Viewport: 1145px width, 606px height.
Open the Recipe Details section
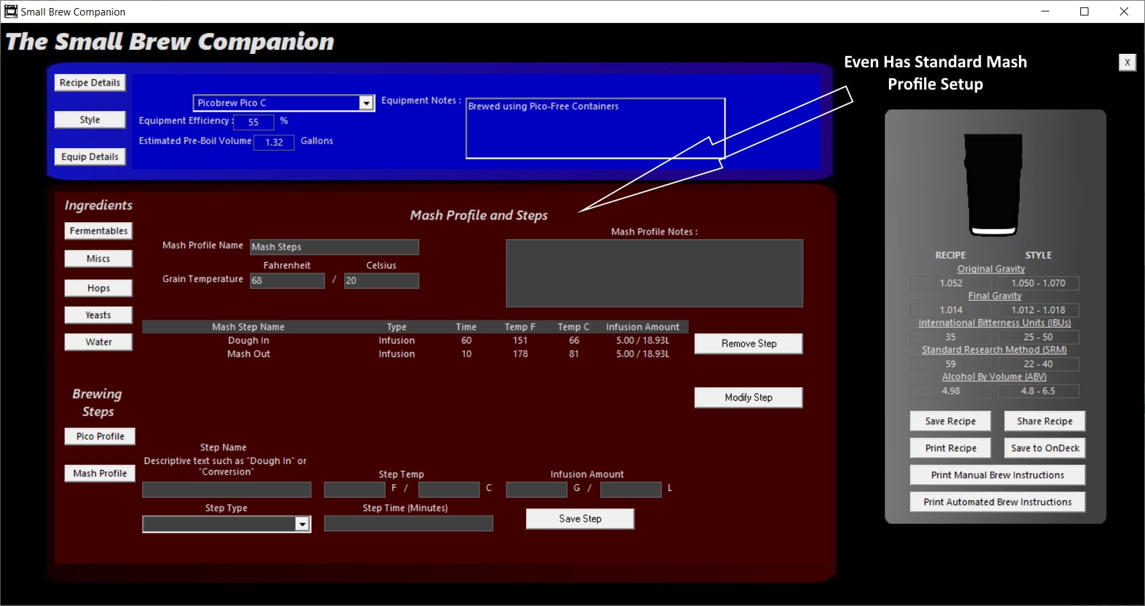pyautogui.click(x=90, y=83)
